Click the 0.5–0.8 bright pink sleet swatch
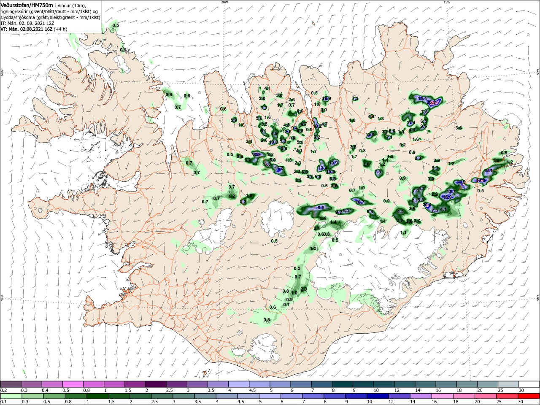Screen dimensions: 540x405 tap(73, 384)
